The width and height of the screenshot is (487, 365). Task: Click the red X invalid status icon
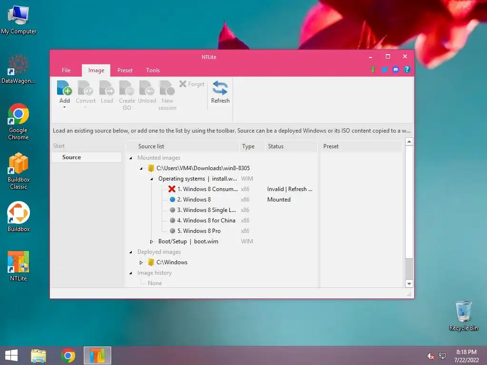pos(172,189)
